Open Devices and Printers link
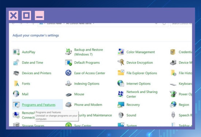The height and width of the screenshot is (137, 201). (x=37, y=73)
